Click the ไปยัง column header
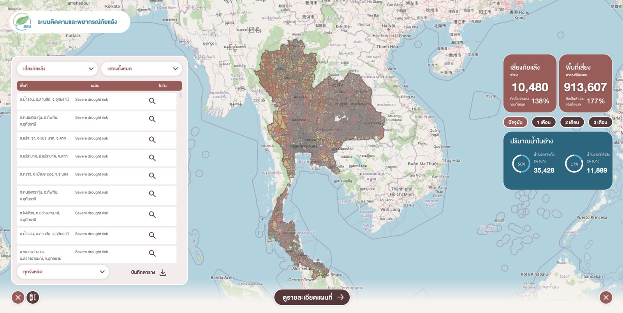The height and width of the screenshot is (313, 623). (x=162, y=86)
